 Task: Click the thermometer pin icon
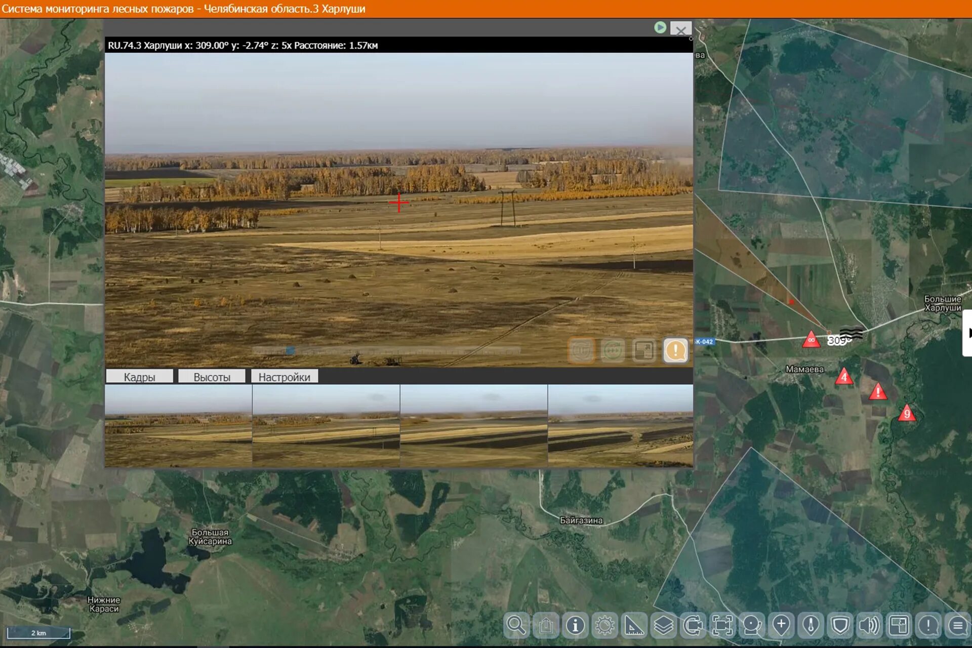point(811,626)
